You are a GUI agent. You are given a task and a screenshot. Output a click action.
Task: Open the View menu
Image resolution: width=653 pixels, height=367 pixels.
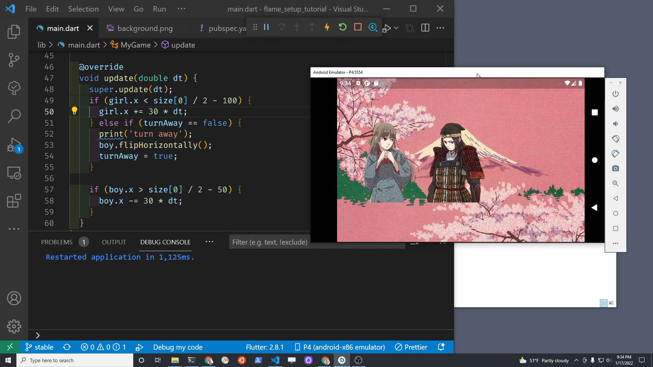(x=116, y=9)
